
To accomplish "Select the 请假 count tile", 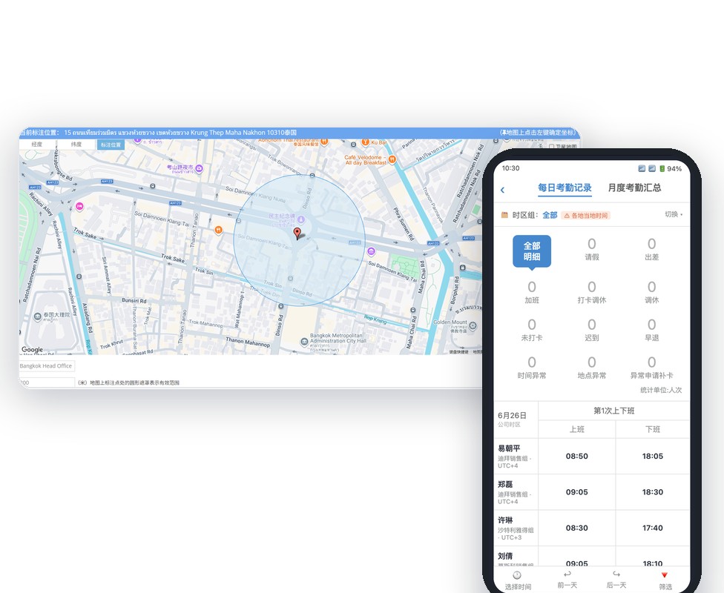I will (x=591, y=249).
